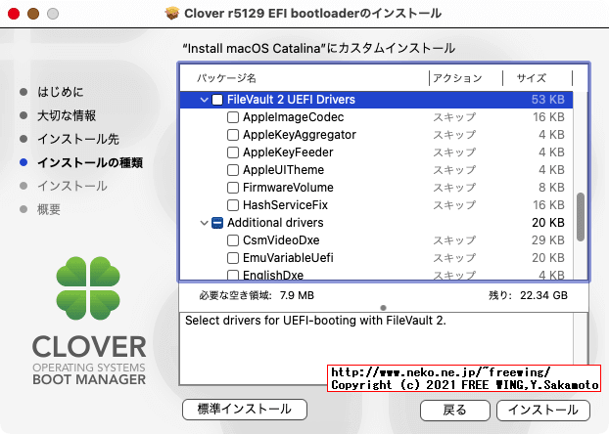Click the EmuVariableUefi row name

pos(288,258)
